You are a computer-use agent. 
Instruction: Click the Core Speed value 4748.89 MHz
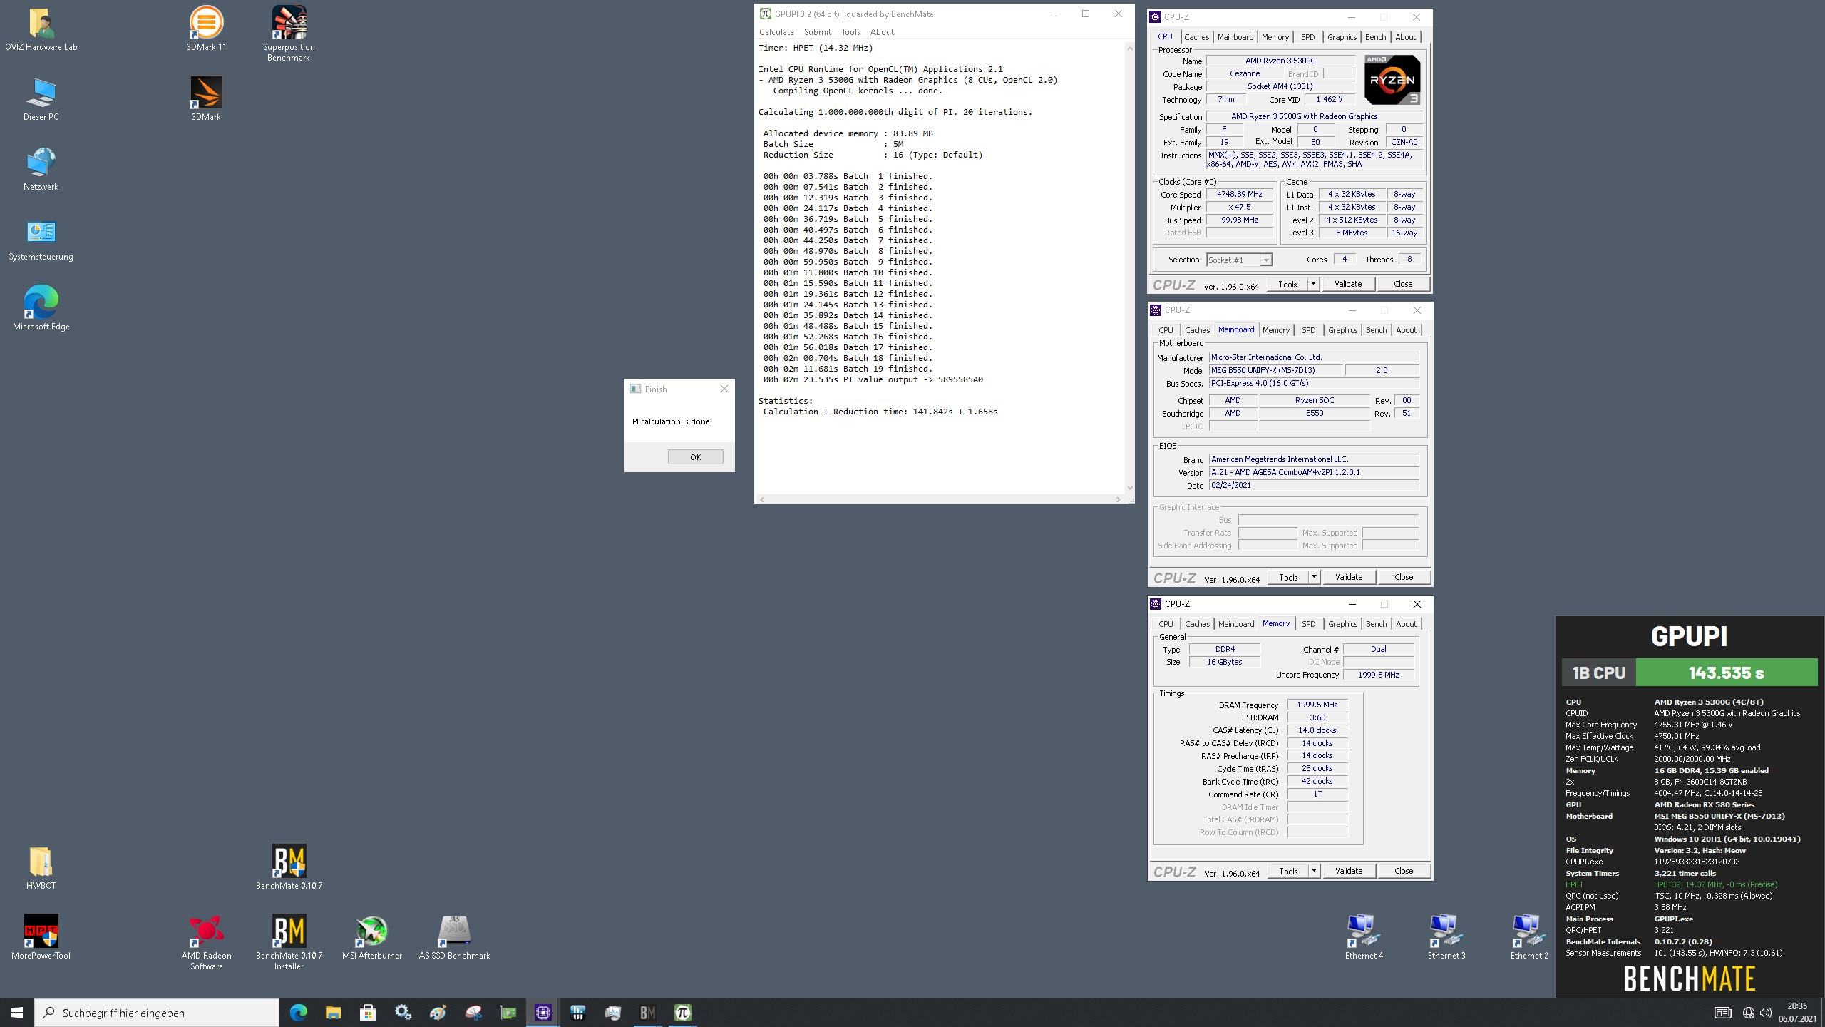tap(1239, 194)
